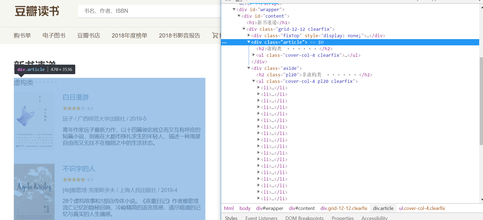Select div#wrapper in the breadcrumb bar
Viewport: 483px width, 220px height.
coord(269,208)
